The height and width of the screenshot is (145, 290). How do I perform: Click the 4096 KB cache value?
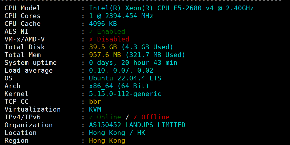103,24
